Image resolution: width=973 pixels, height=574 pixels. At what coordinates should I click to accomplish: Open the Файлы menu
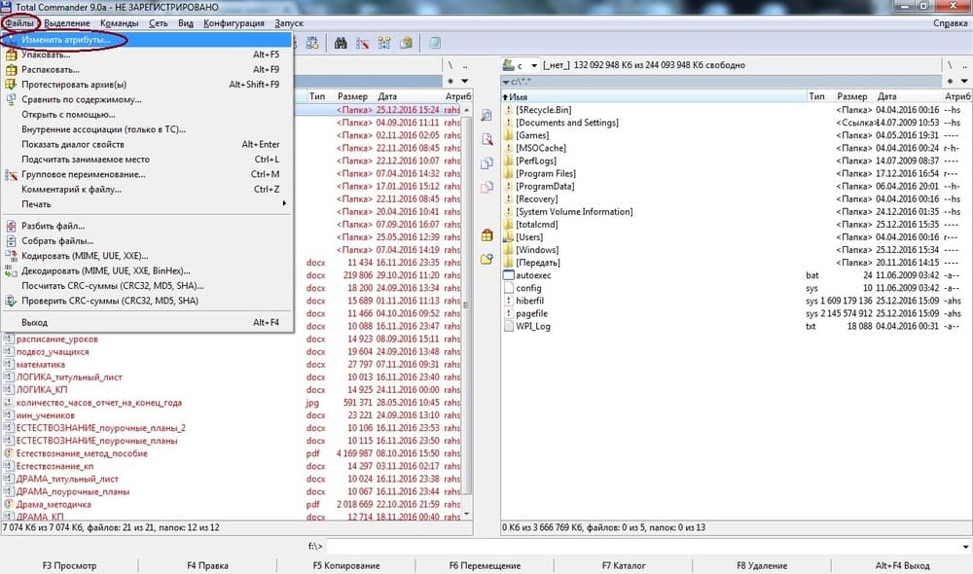point(19,23)
